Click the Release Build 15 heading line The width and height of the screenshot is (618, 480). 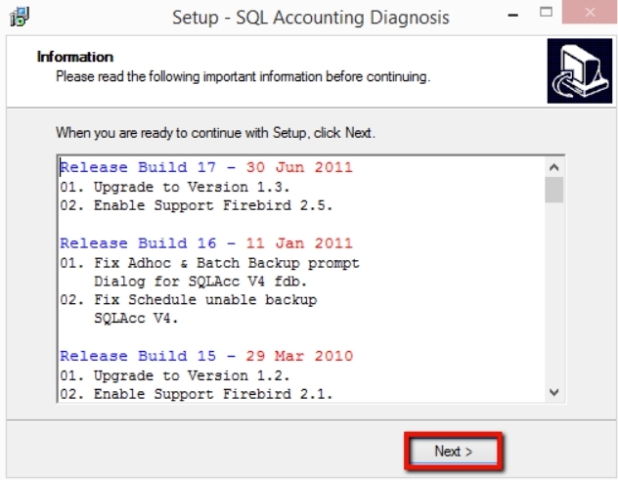205,356
